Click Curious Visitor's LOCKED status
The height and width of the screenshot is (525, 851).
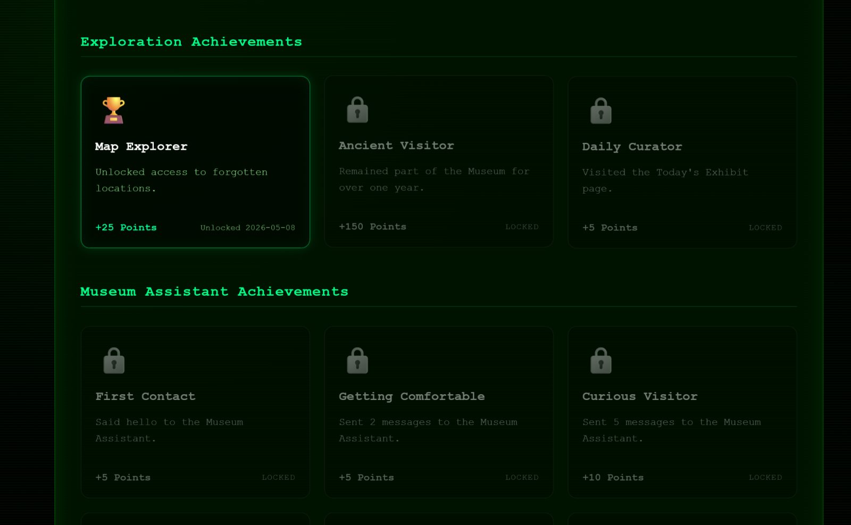pos(765,478)
